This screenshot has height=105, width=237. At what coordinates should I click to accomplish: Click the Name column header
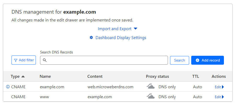(45, 76)
